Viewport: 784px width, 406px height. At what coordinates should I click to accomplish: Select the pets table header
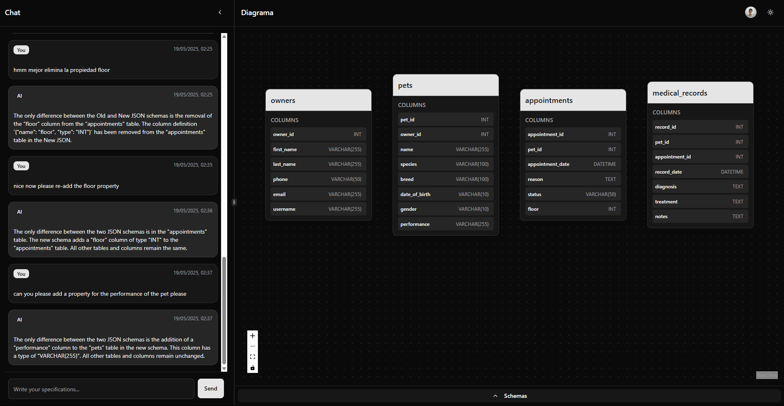tap(446, 85)
